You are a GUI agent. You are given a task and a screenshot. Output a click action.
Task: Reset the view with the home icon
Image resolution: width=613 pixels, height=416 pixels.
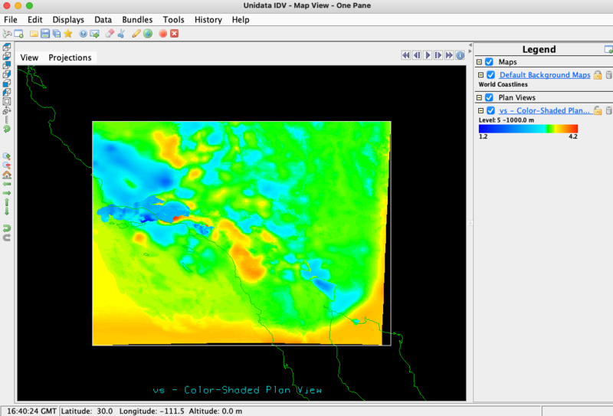click(7, 175)
